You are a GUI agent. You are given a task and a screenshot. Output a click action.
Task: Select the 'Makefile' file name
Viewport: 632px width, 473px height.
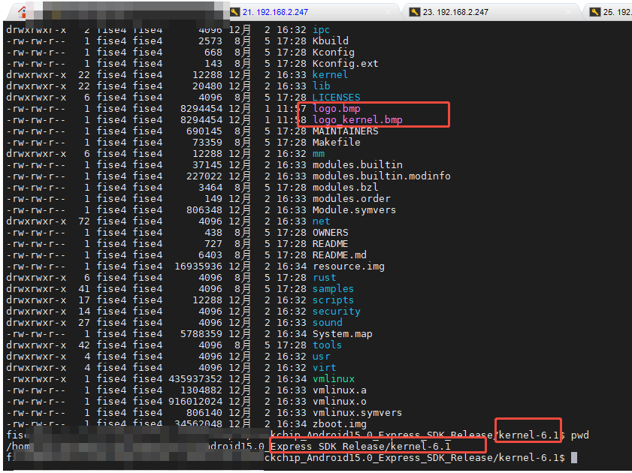pos(336,143)
